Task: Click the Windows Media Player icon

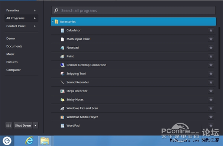Action: pos(62,117)
